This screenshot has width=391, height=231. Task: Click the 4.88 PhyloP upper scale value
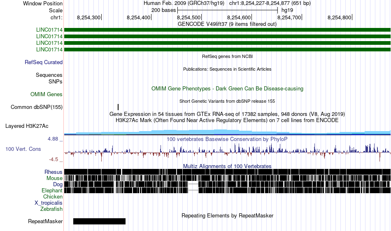pyautogui.click(x=53, y=139)
